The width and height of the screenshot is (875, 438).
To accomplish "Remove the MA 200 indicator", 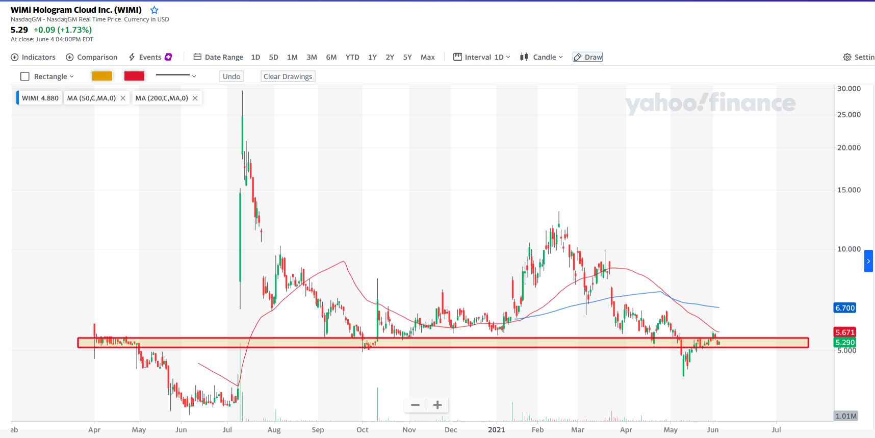I will click(195, 98).
